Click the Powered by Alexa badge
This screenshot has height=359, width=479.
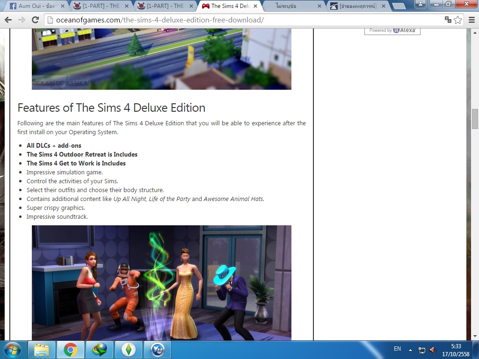point(392,30)
